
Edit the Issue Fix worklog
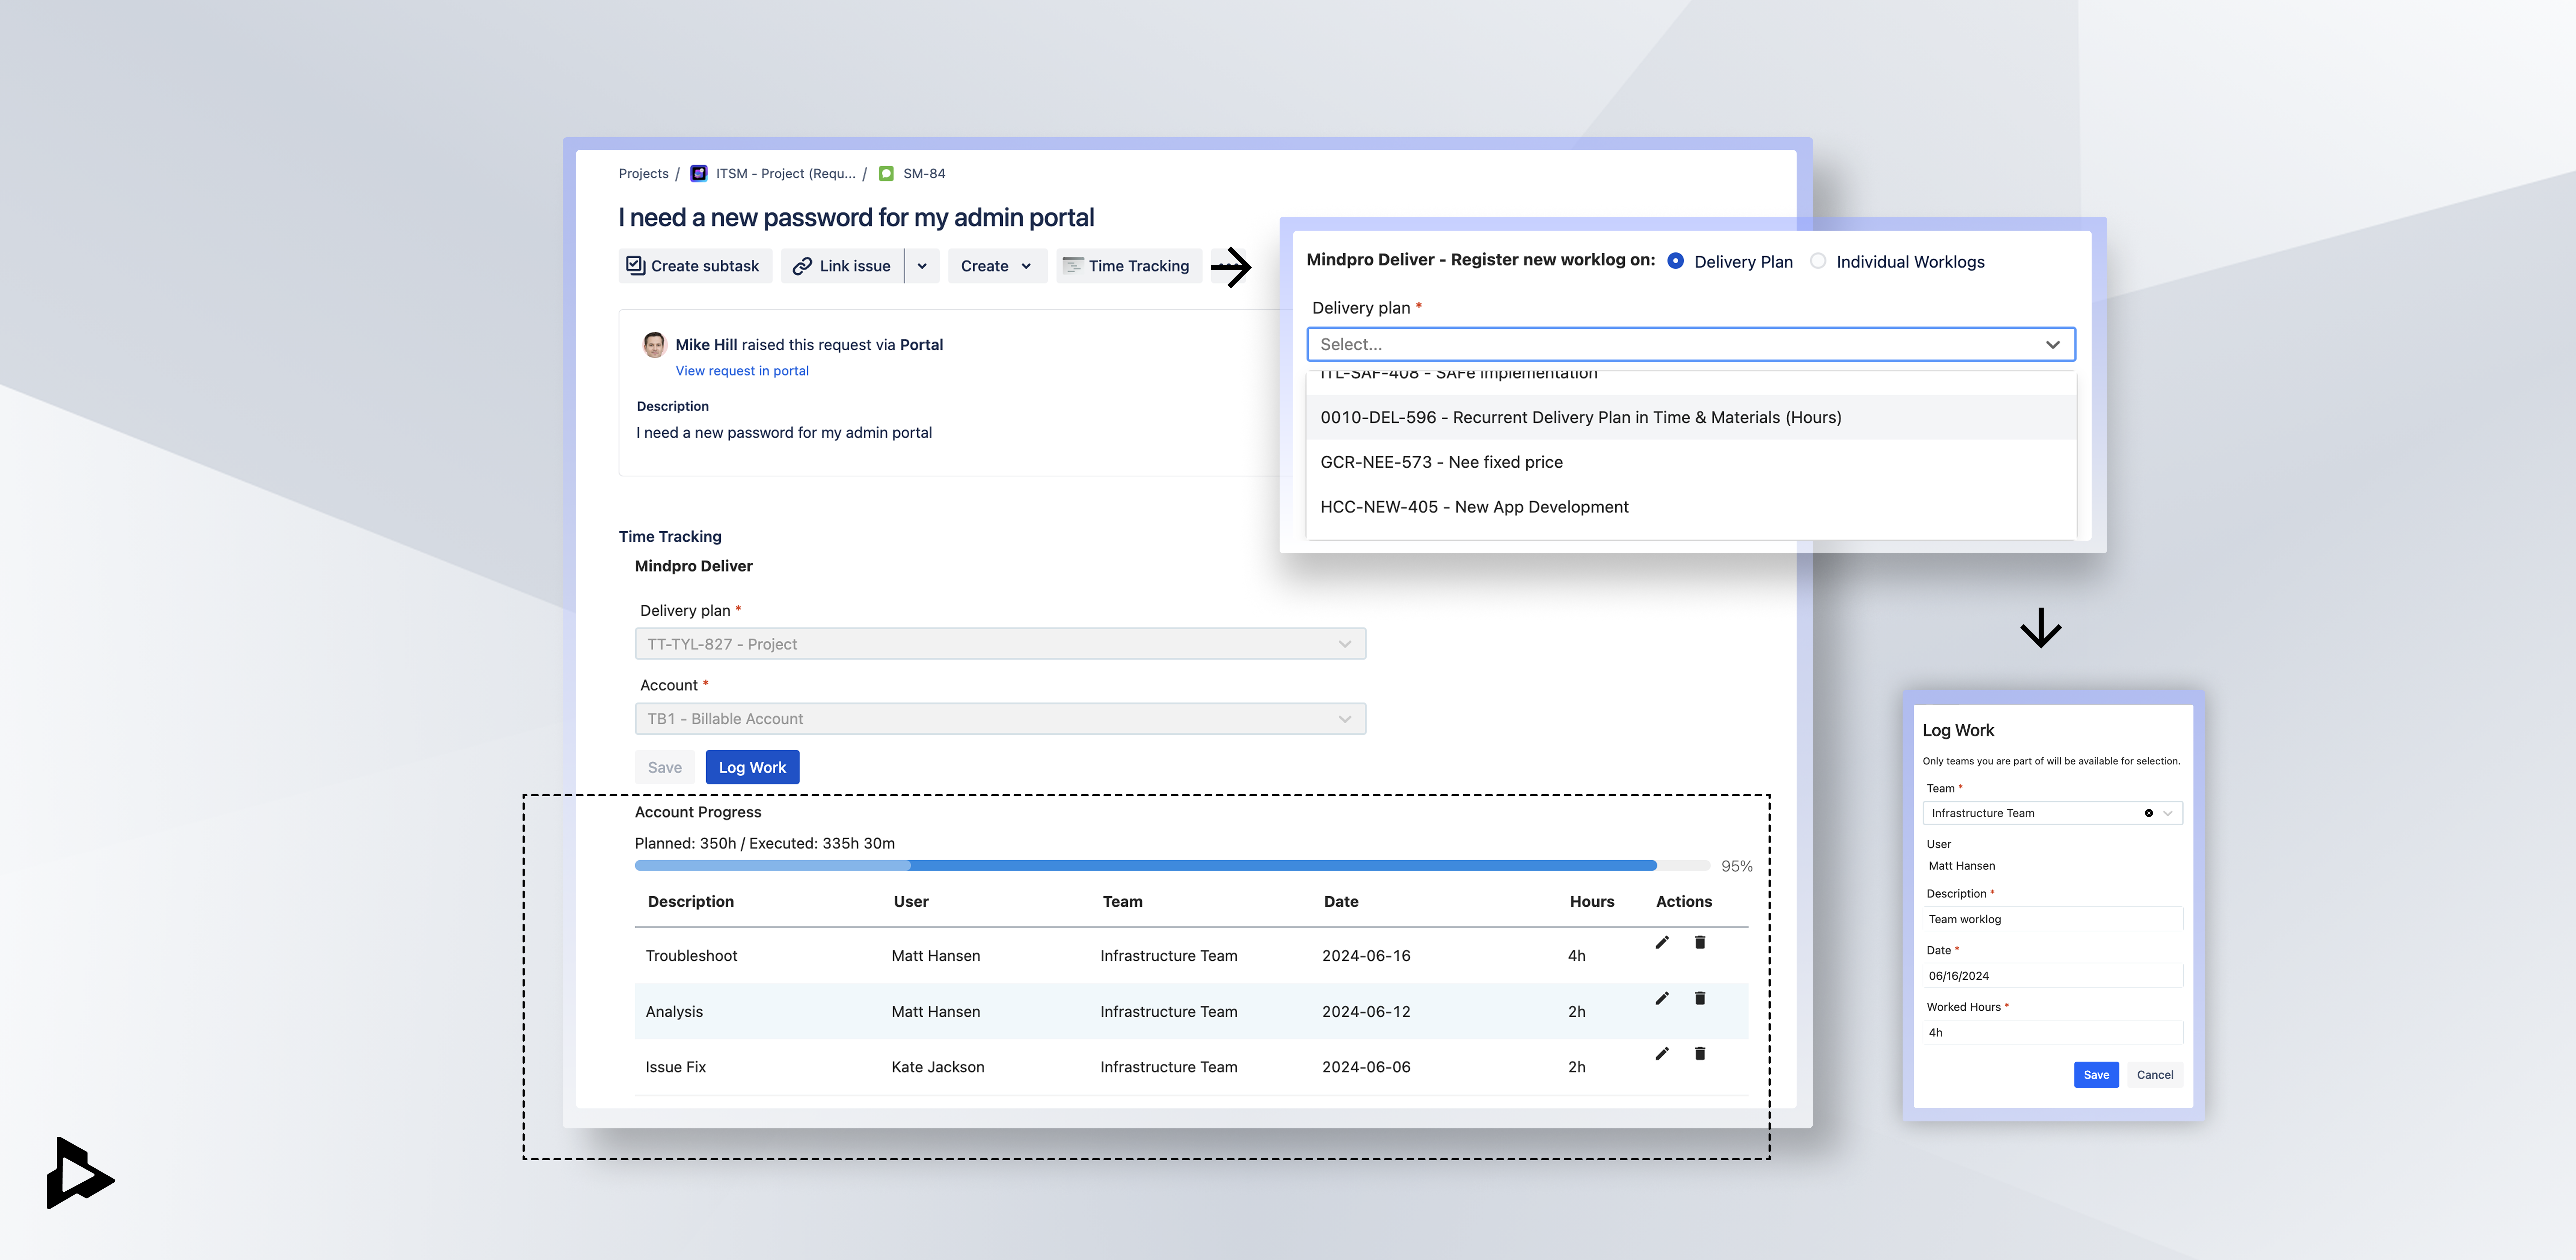coord(1662,1053)
